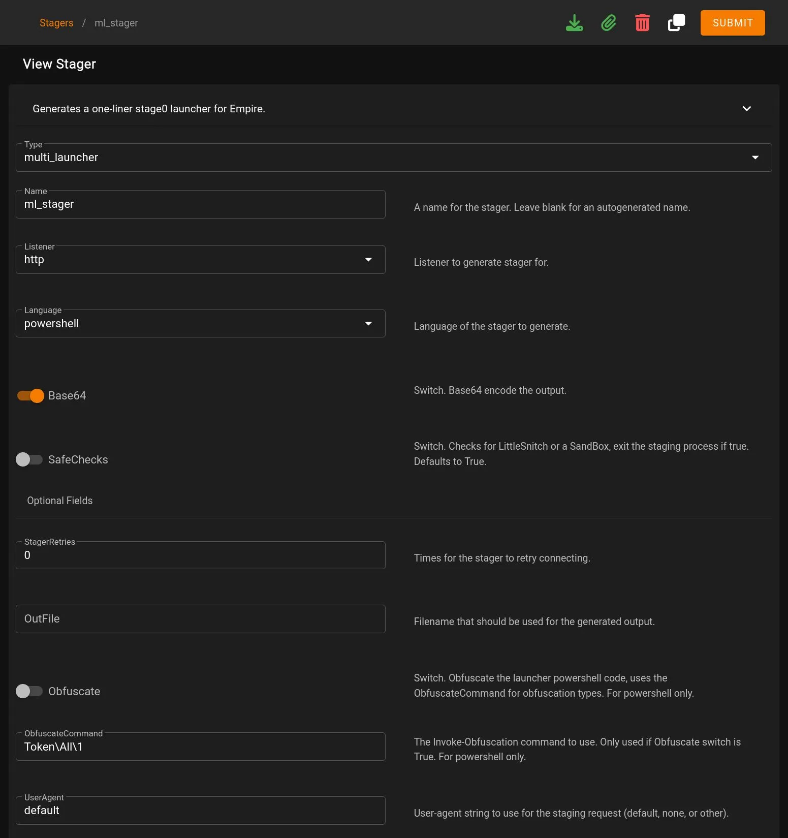Disable the Base64 switch
The width and height of the screenshot is (788, 838).
[x=30, y=396]
